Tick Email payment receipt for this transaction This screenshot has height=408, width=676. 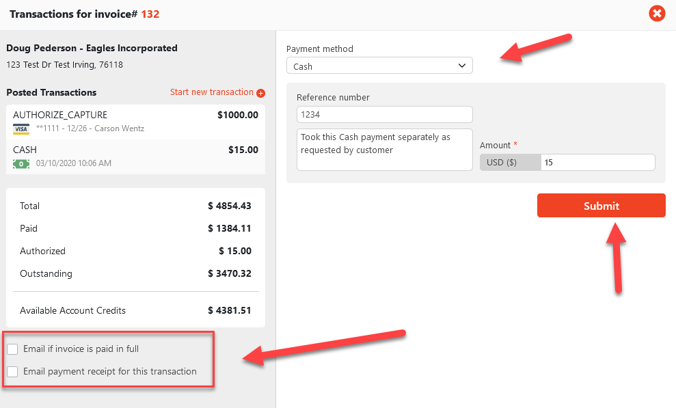pyautogui.click(x=12, y=372)
